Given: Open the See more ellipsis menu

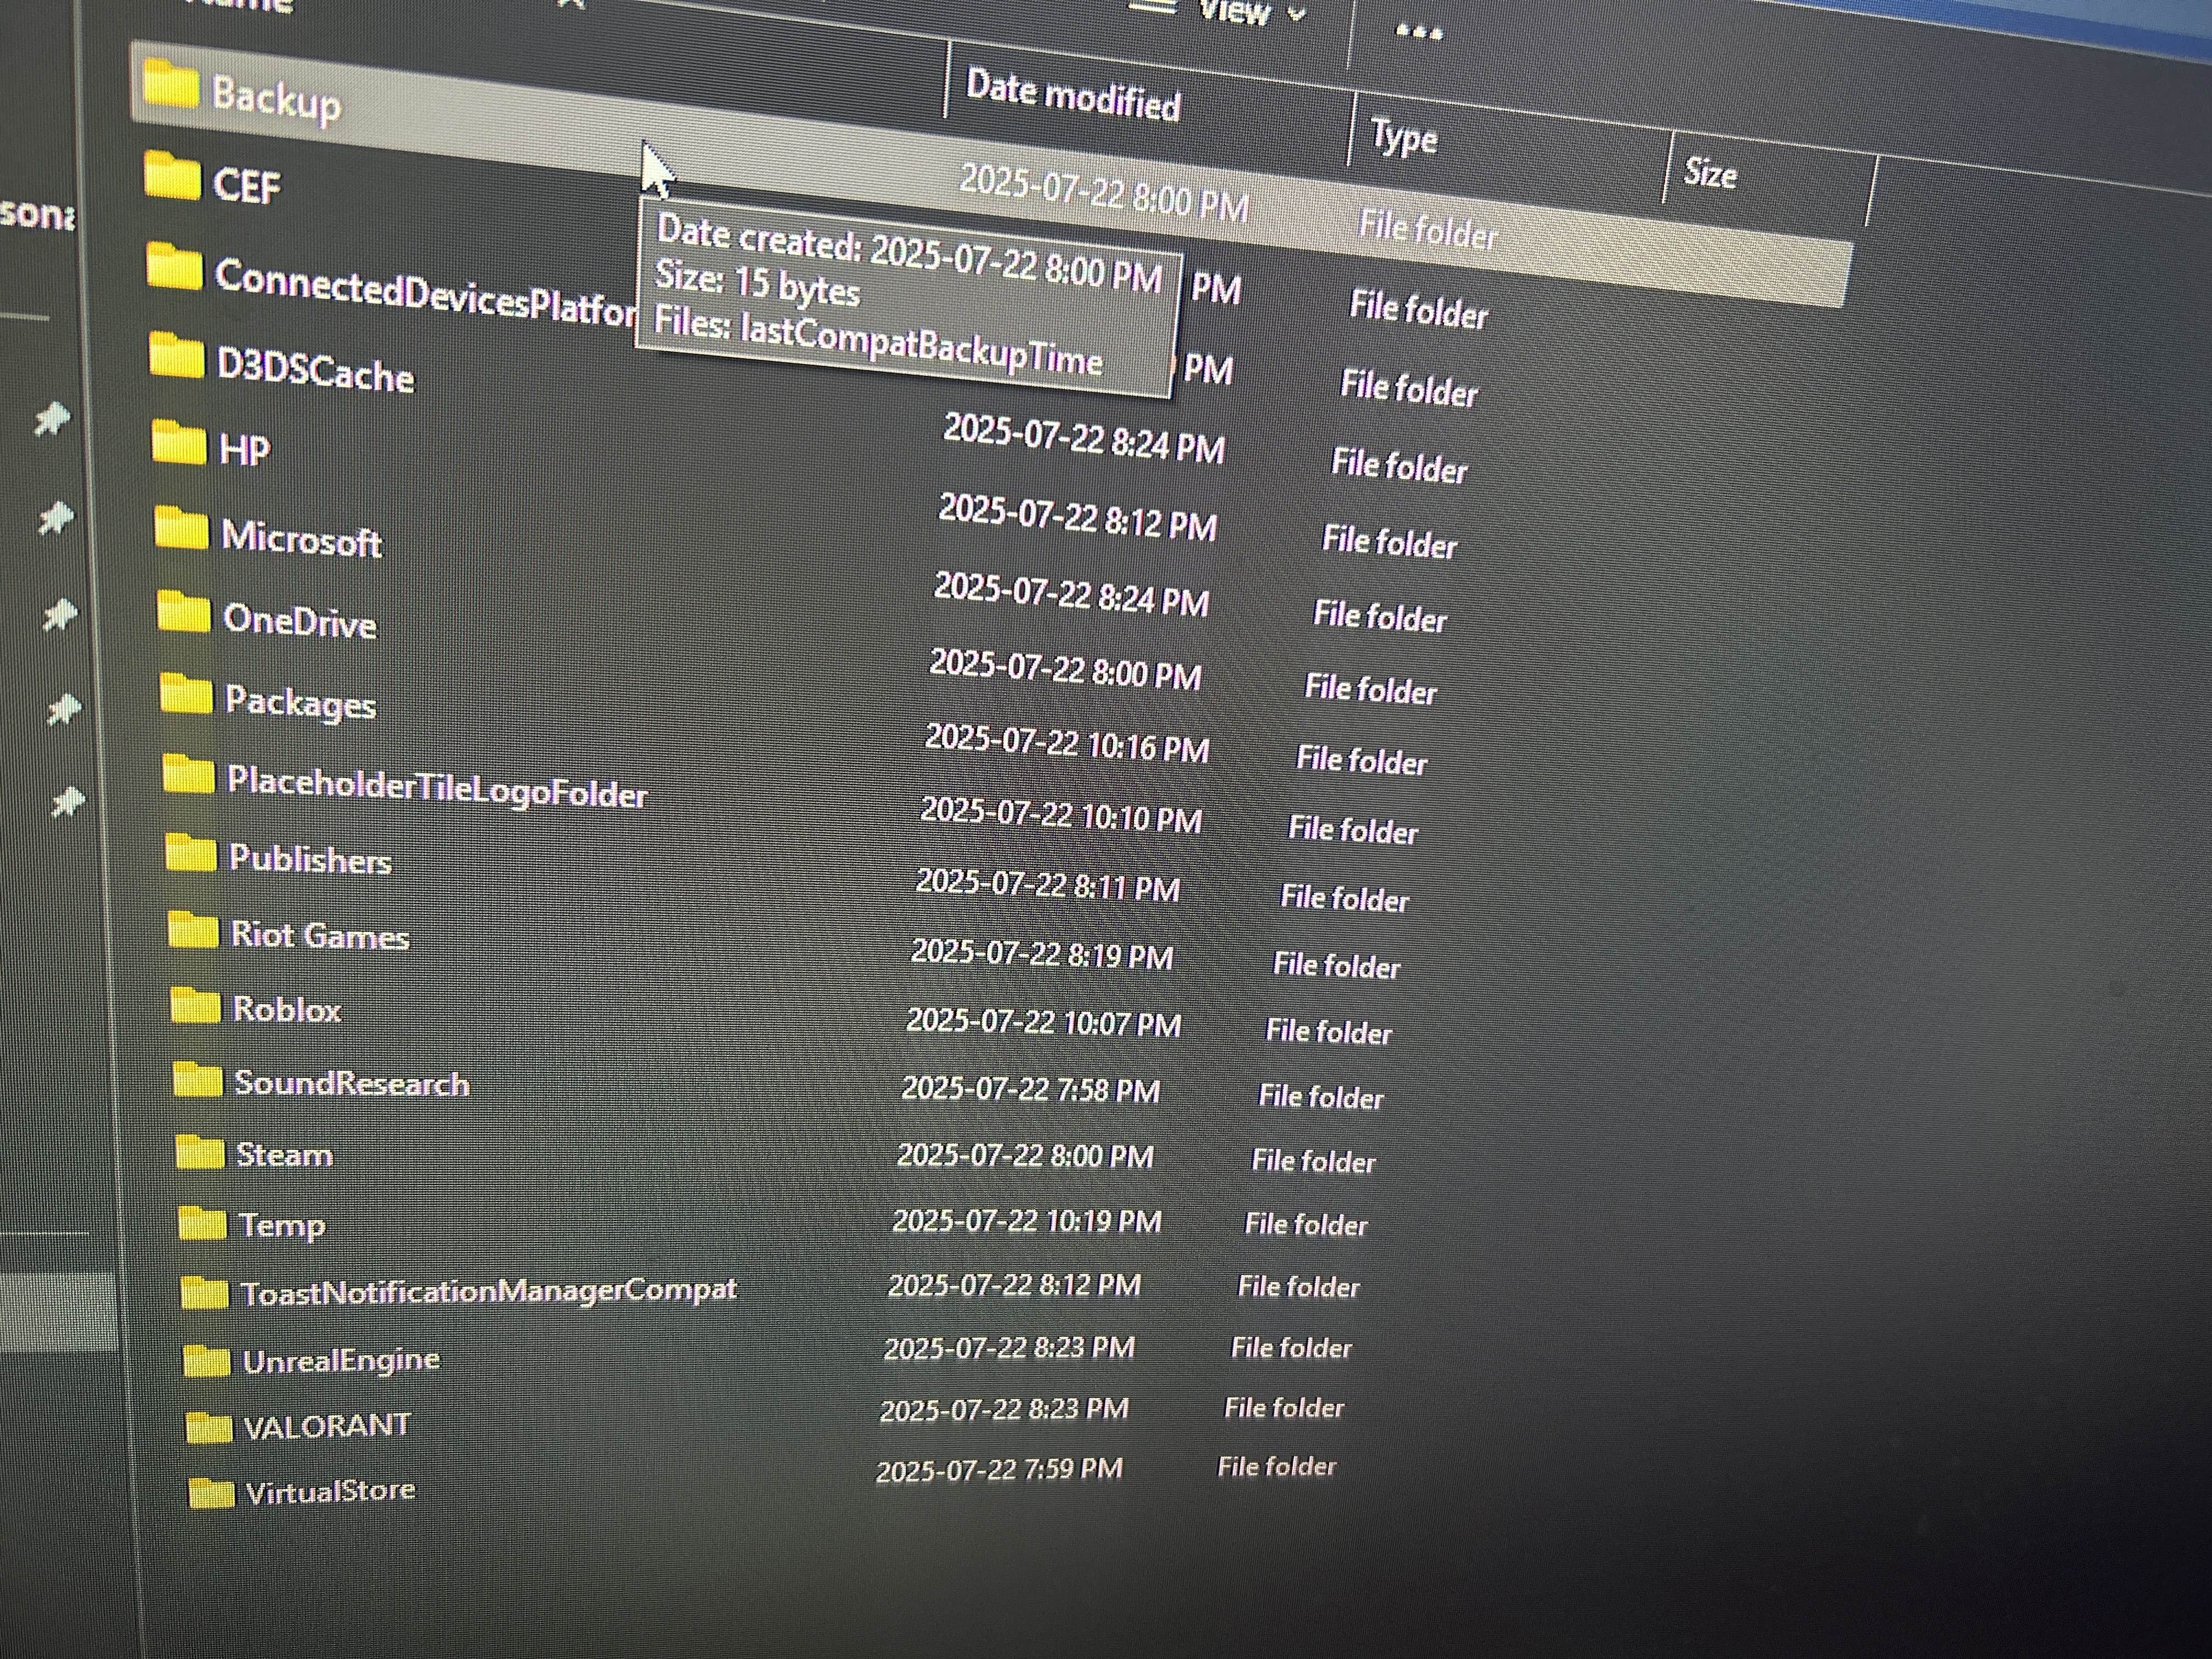Looking at the screenshot, I should tap(1418, 34).
